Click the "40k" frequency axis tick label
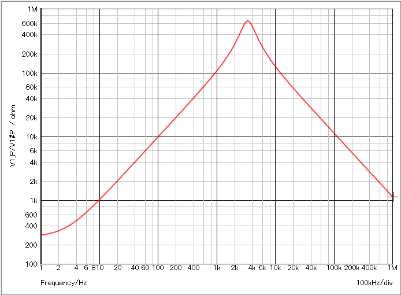Image resolution: width=401 pixels, height=295 pixels. pos(311,268)
